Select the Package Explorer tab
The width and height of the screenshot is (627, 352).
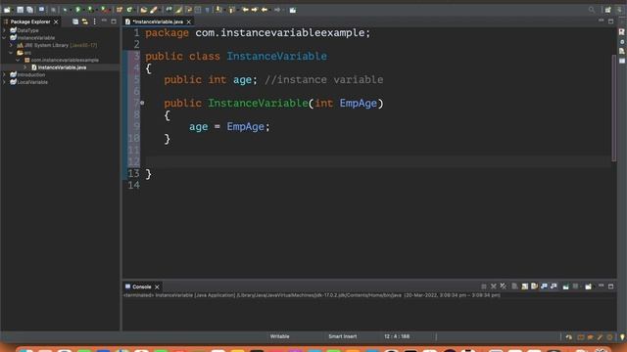click(30, 22)
